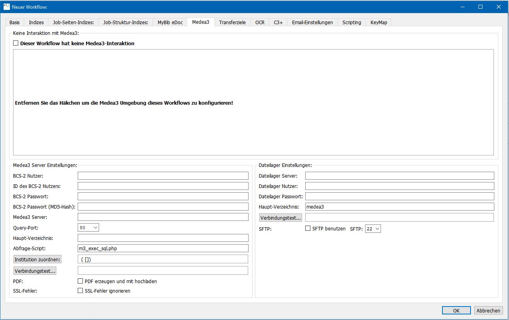
Task: Click the 'Entfernen Sie das Häkchen' notice text
Action: click(x=124, y=103)
